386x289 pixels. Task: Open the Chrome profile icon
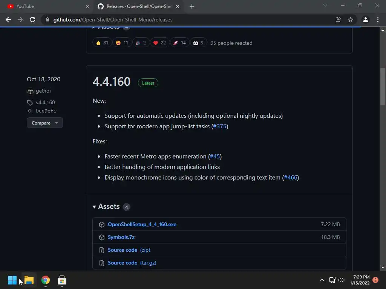[x=366, y=20]
